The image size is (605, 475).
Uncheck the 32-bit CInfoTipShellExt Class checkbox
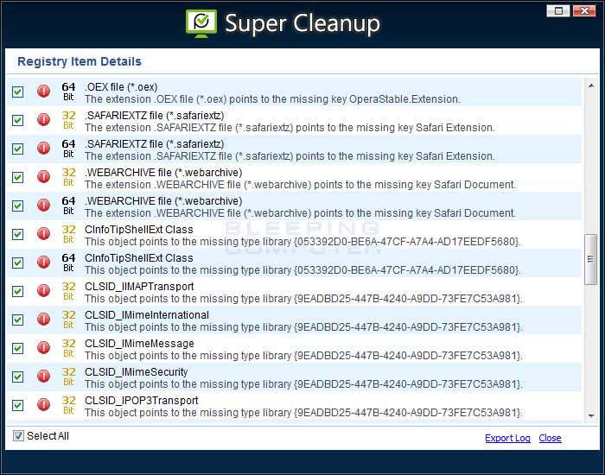click(18, 234)
